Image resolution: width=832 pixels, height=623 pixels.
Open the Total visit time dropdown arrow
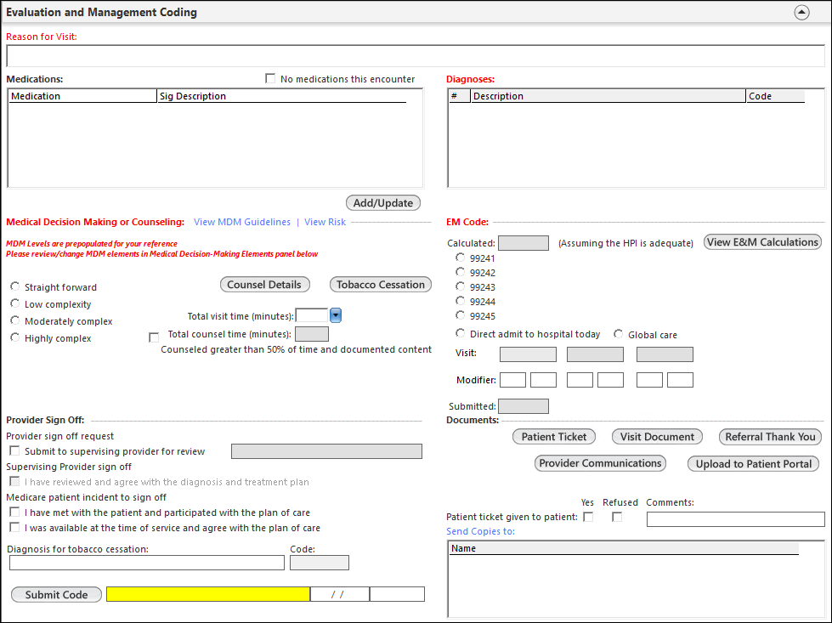[x=336, y=315]
